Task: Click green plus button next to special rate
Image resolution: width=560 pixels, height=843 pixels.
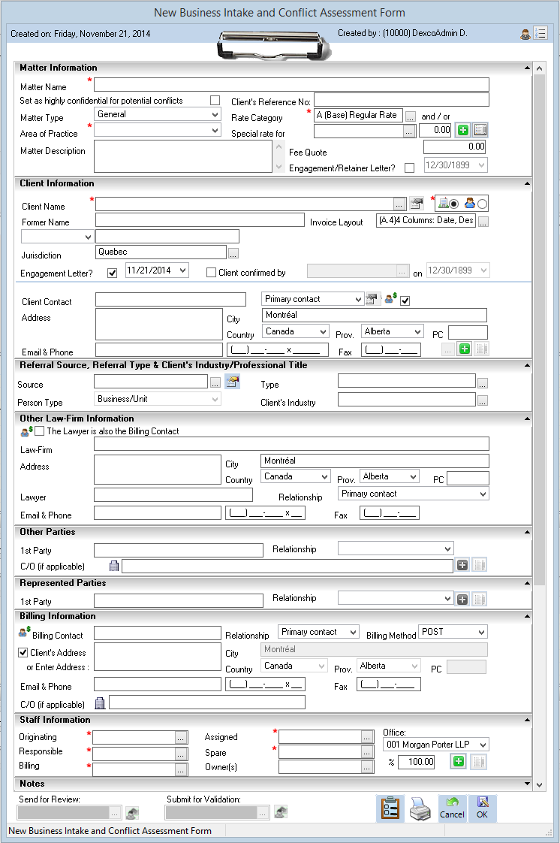Action: 463,130
